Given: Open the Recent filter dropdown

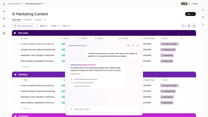Looking at the screenshot, I should pos(44,26).
